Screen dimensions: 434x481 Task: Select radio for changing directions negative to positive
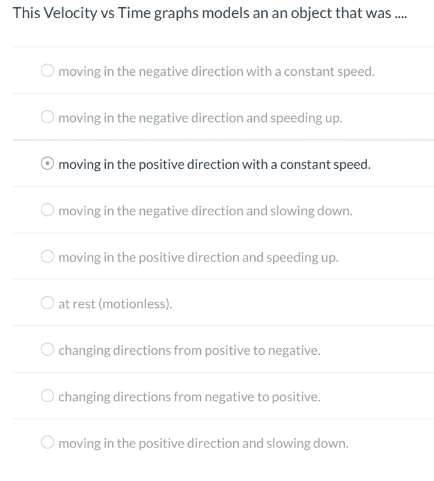click(48, 397)
